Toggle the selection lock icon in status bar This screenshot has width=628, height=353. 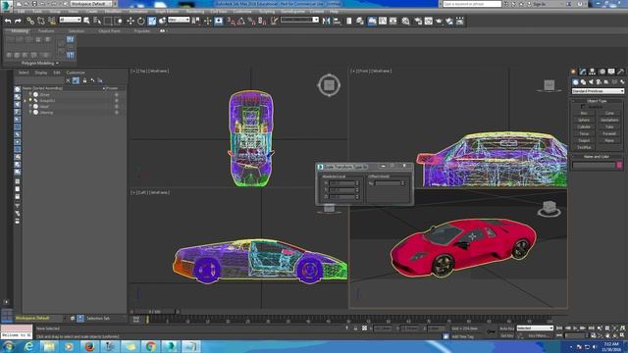355,328
